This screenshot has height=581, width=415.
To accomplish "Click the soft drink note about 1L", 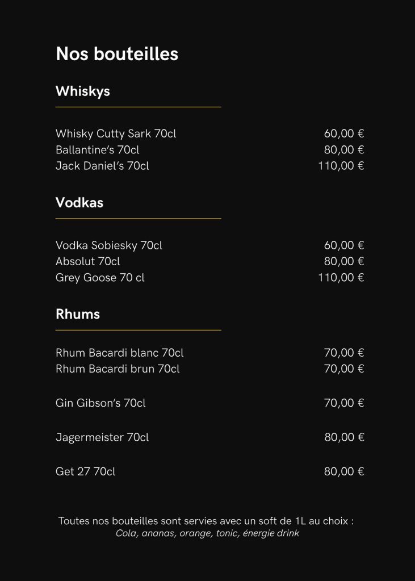I will click(x=206, y=521).
